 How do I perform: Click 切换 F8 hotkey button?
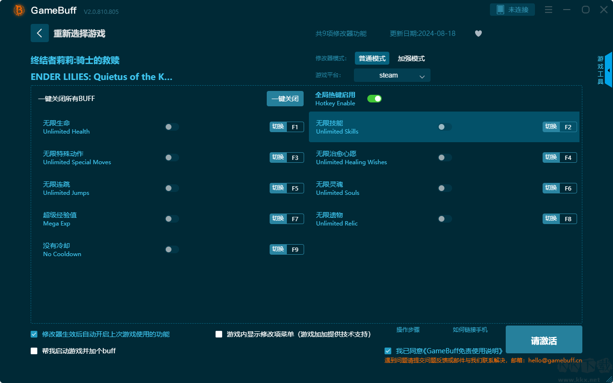pyautogui.click(x=560, y=219)
